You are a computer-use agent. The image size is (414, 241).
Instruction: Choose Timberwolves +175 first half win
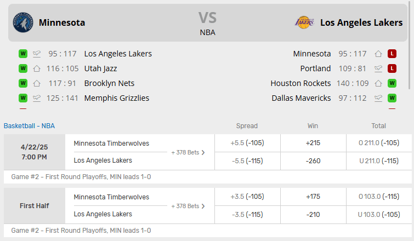[x=313, y=197]
